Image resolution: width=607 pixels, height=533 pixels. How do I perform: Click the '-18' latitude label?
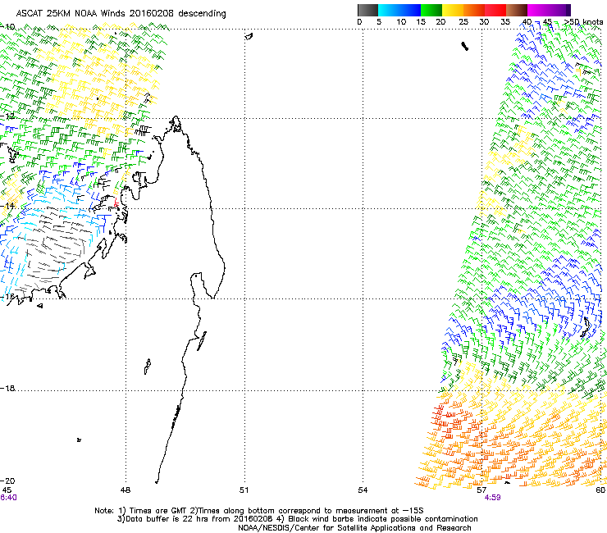pos(7,388)
